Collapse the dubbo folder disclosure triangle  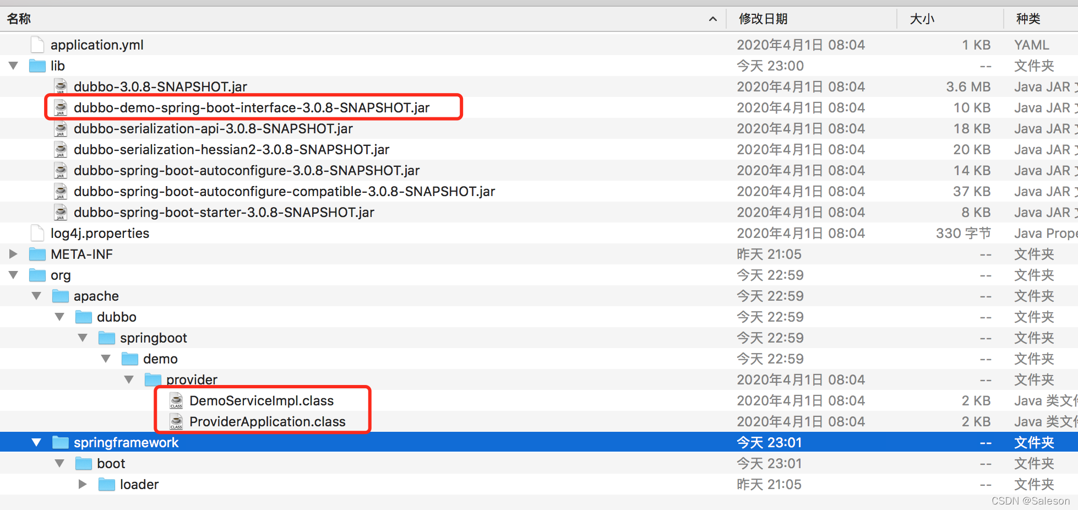tap(59, 317)
